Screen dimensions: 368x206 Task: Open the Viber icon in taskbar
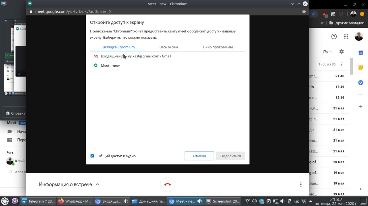pyautogui.click(x=15, y=201)
